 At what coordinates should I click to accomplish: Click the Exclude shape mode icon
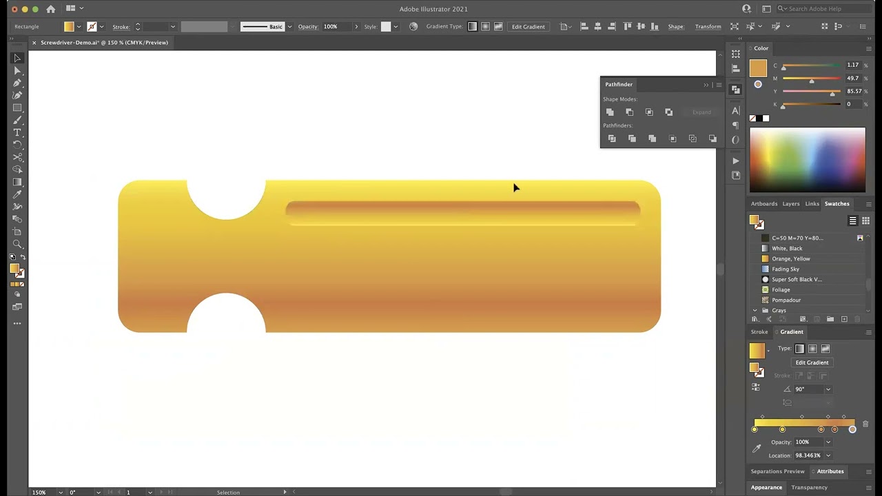click(x=668, y=112)
